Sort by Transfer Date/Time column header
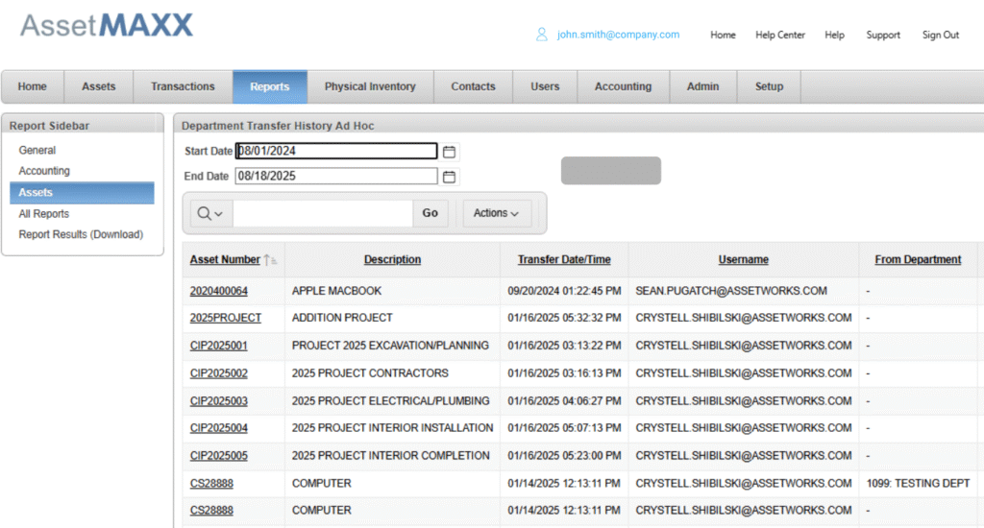Screen dimensions: 984x528 pos(564,259)
